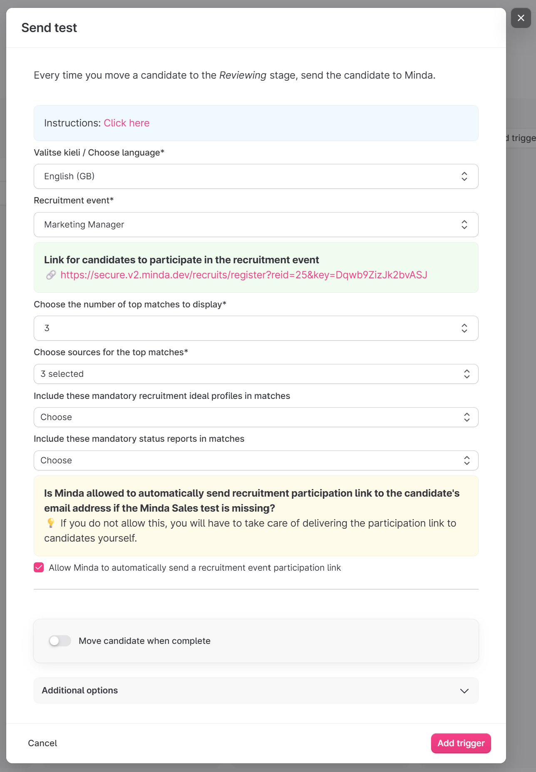Screen dimensions: 536x772
Task: Toggle Move candidate when complete switch
Action: 60,641
